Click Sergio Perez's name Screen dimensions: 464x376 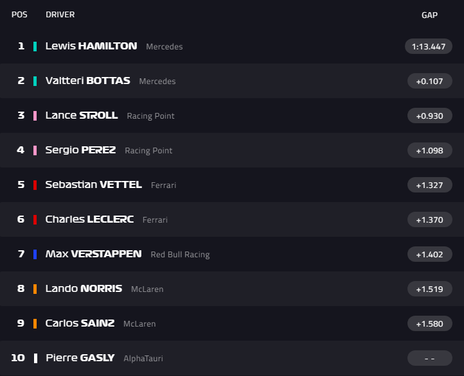tap(80, 150)
